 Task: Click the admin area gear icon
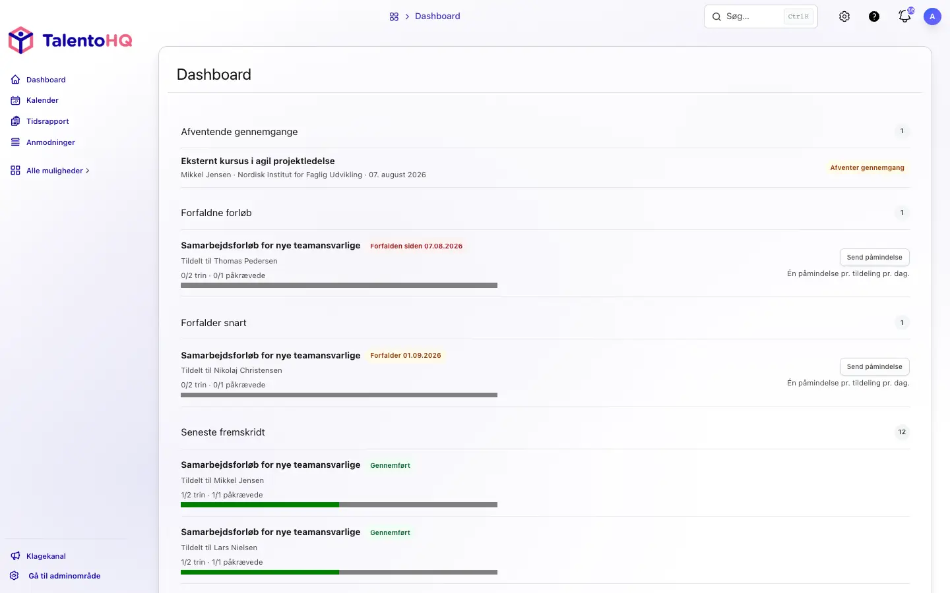(x=15, y=576)
